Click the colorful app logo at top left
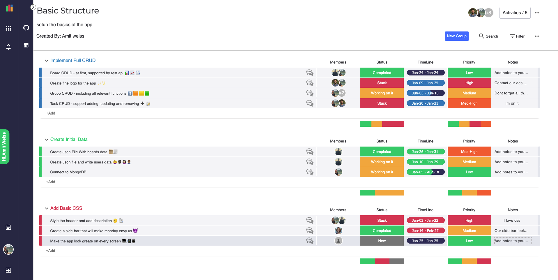 pos(9,8)
